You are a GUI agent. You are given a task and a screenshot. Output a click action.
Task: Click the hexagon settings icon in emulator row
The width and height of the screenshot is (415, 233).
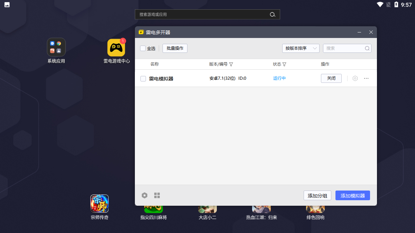click(x=355, y=78)
